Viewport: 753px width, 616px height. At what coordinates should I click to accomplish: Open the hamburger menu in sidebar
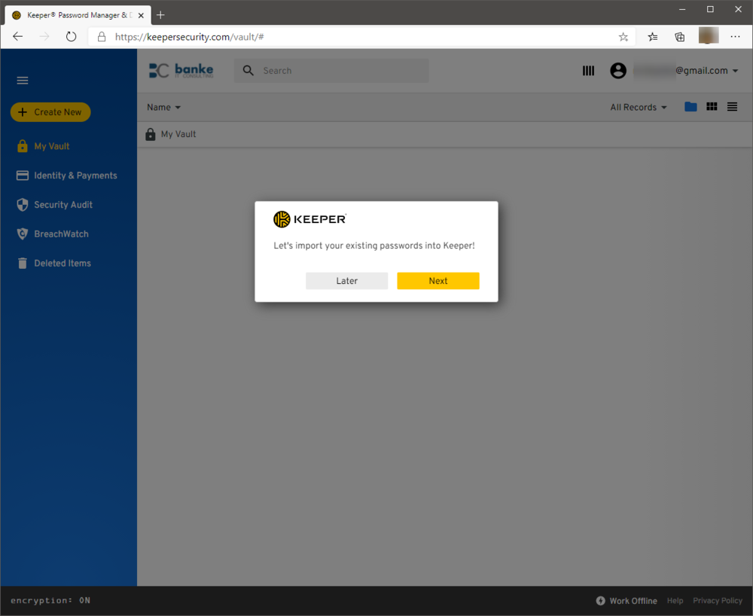coord(23,80)
